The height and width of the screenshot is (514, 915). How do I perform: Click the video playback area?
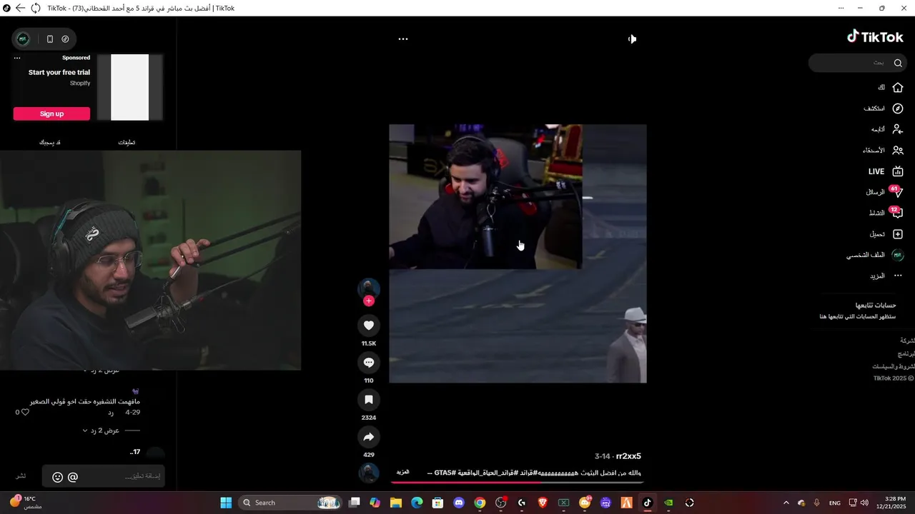pyautogui.click(x=518, y=253)
